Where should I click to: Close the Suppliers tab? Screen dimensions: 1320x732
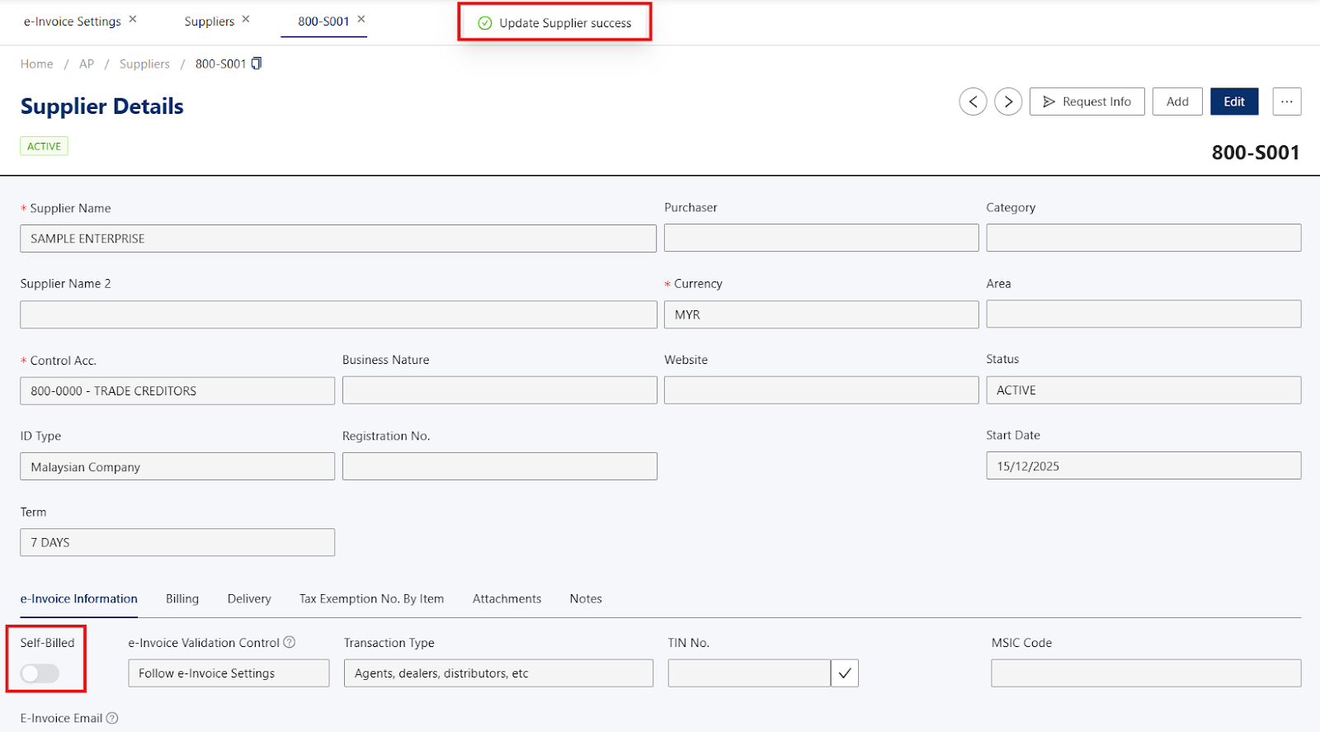pos(246,19)
